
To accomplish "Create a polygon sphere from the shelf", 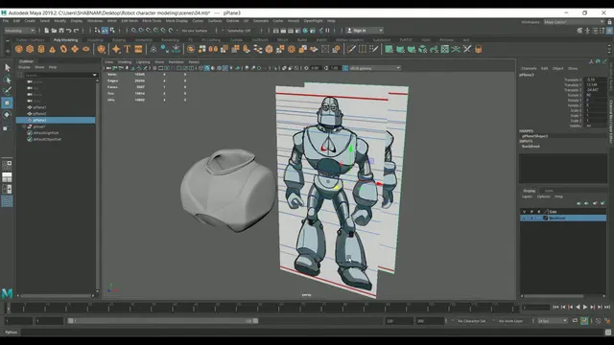I will (x=19, y=49).
